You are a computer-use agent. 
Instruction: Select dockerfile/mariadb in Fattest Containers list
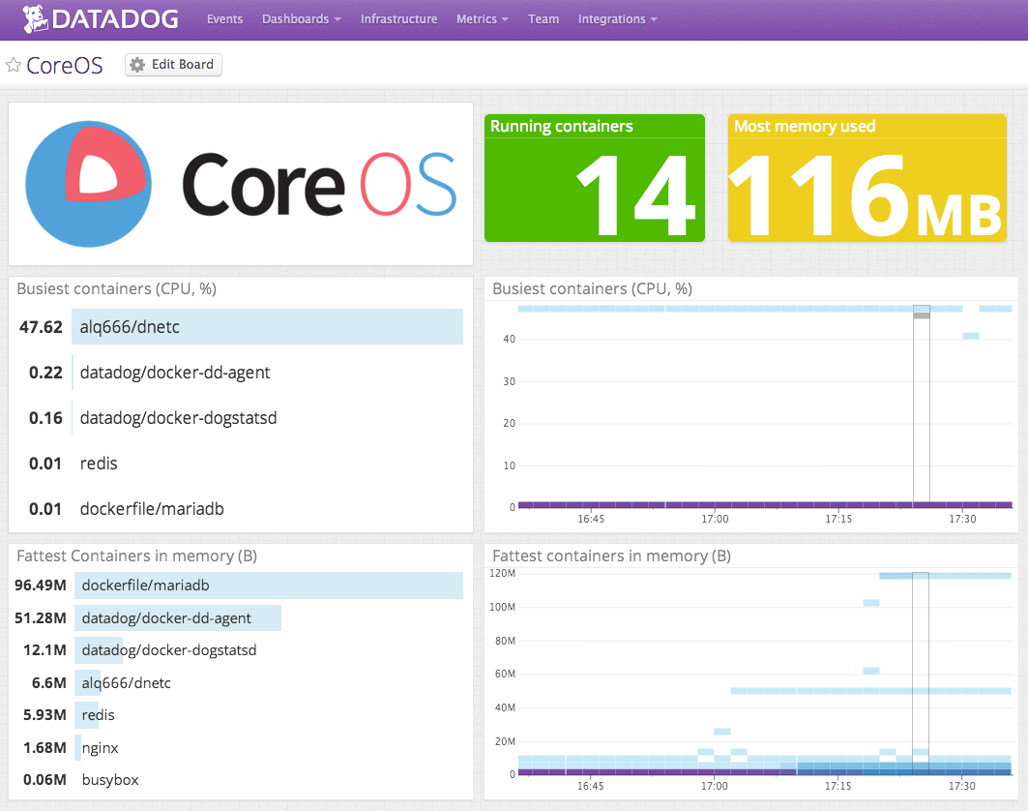(x=267, y=585)
